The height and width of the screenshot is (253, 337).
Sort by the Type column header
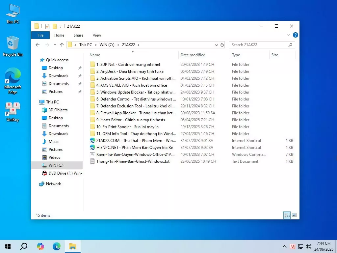(x=236, y=55)
